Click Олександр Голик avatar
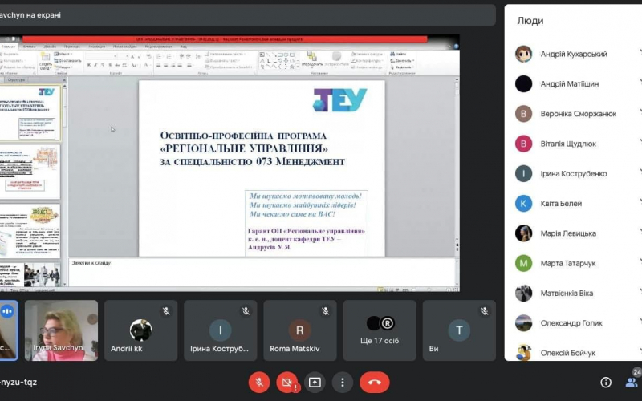The height and width of the screenshot is (401, 642). point(523,323)
